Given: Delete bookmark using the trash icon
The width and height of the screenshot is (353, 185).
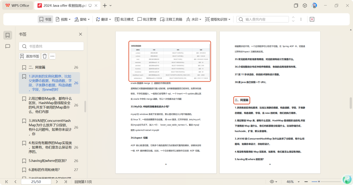Looking at the screenshot, I should (45, 56).
